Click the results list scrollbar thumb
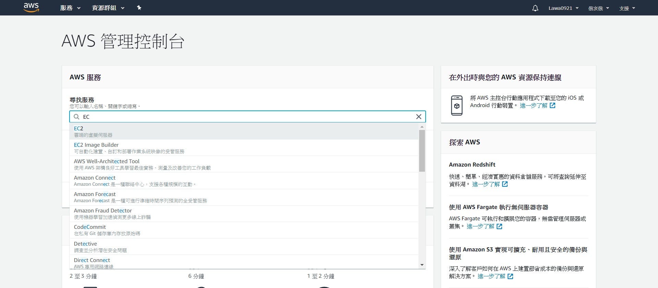The image size is (658, 288). pos(422,150)
